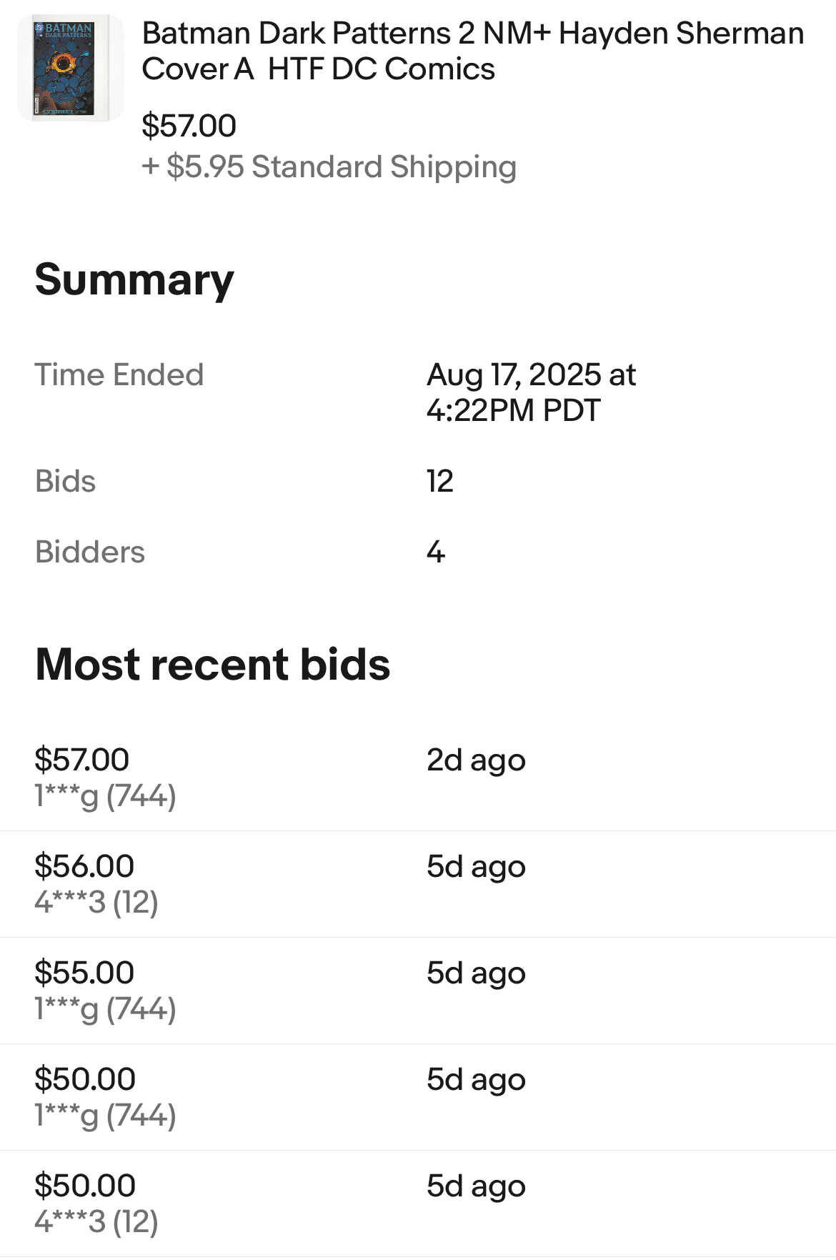836x1260 pixels.
Task: Select the $57.00 item price
Action: coord(189,126)
